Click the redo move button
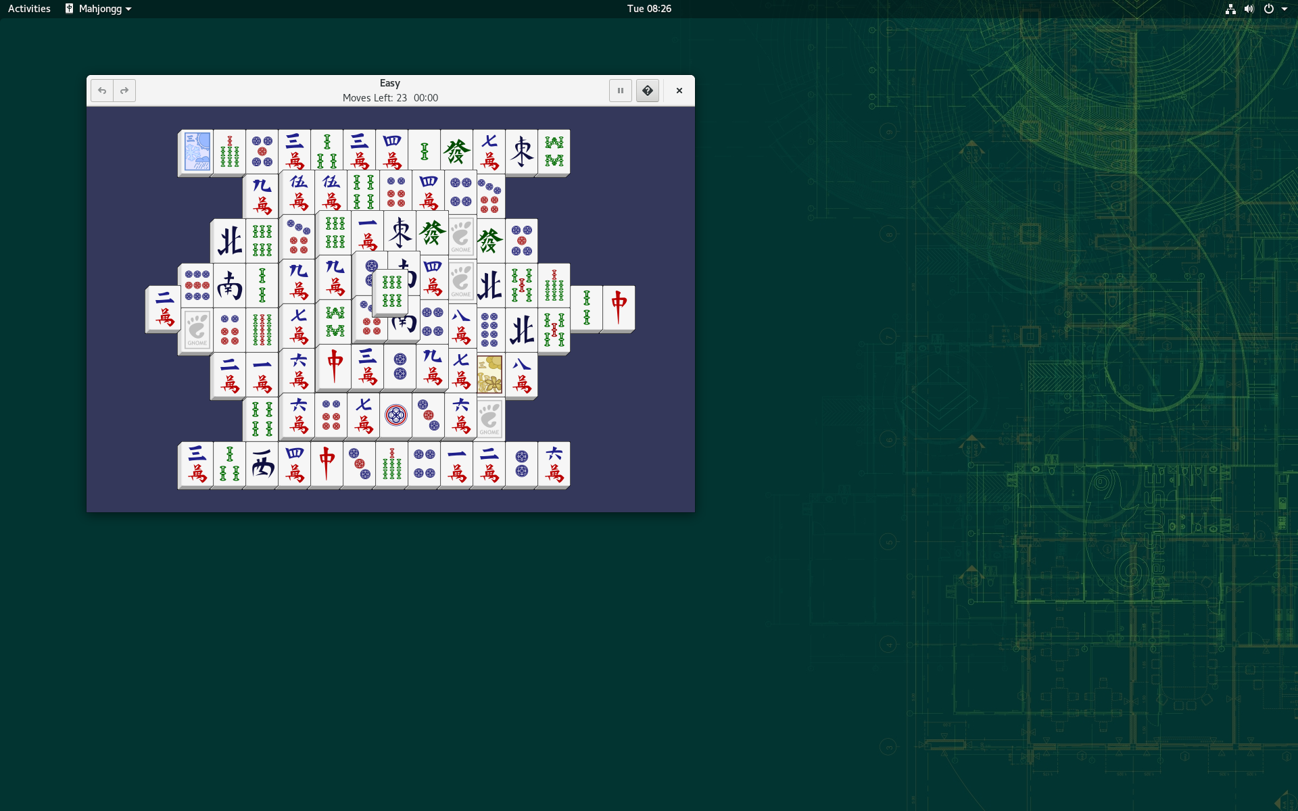This screenshot has height=811, width=1298. tap(124, 91)
